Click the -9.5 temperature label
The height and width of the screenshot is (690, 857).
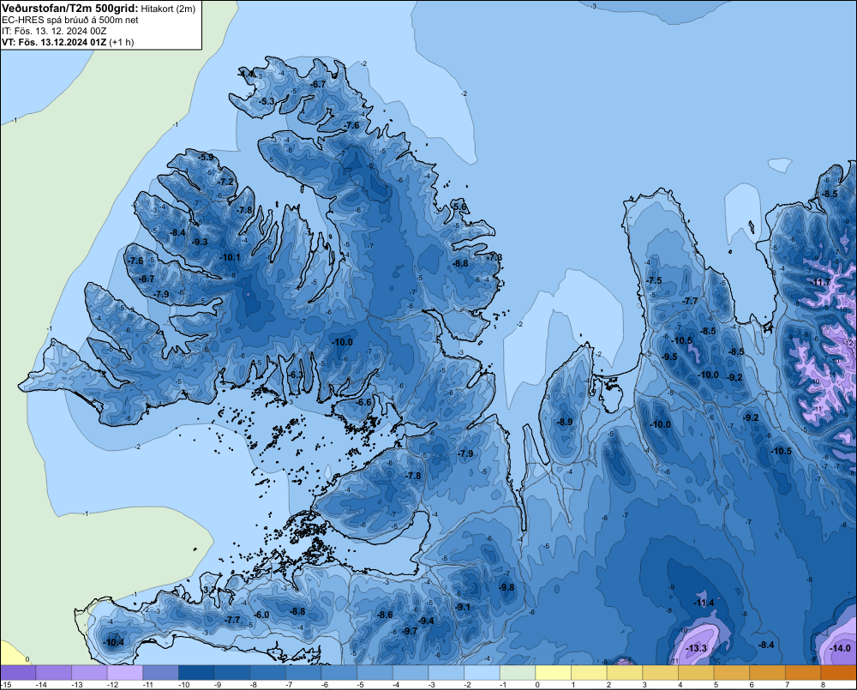(x=669, y=357)
